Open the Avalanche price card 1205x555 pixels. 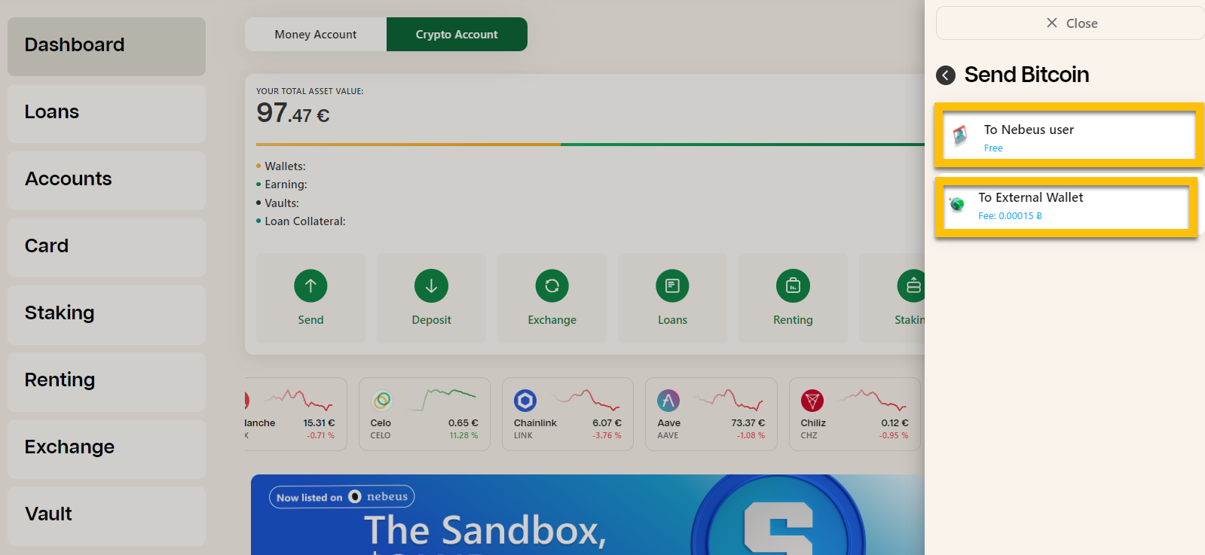tap(295, 414)
